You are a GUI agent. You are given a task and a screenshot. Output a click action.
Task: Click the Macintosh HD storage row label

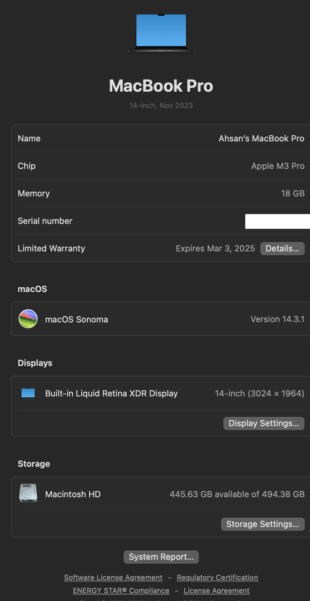(73, 494)
